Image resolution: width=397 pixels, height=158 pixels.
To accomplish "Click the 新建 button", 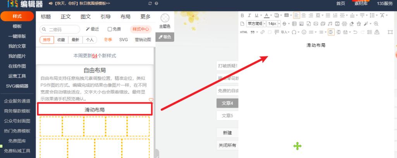I will coord(227,133).
